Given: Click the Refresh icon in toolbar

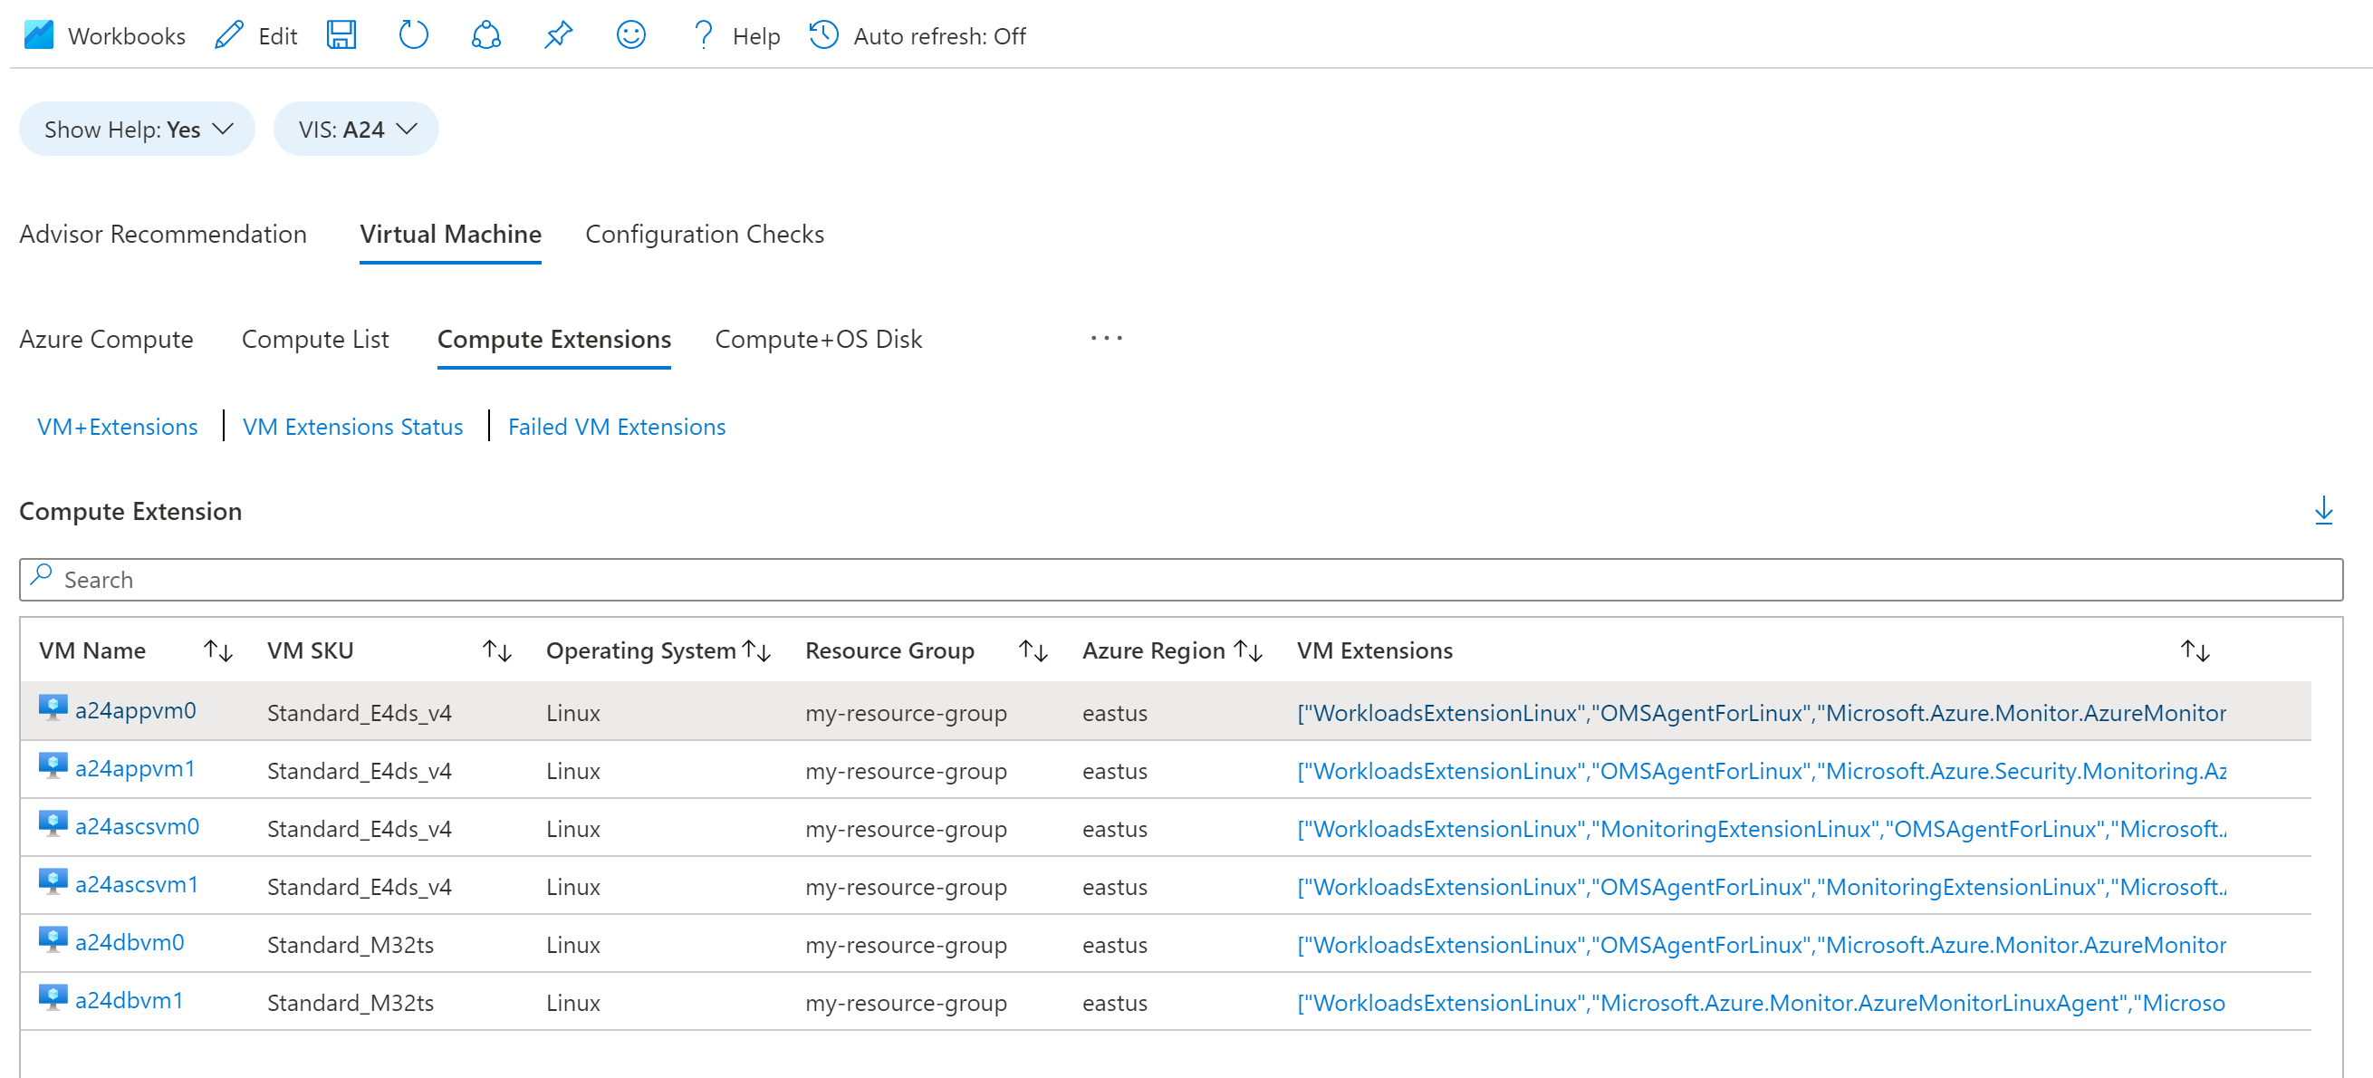Looking at the screenshot, I should click(x=413, y=35).
